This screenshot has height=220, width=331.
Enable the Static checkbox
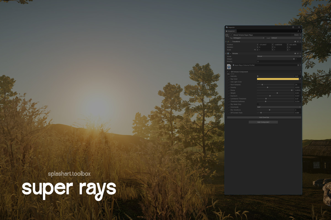[x=293, y=35]
